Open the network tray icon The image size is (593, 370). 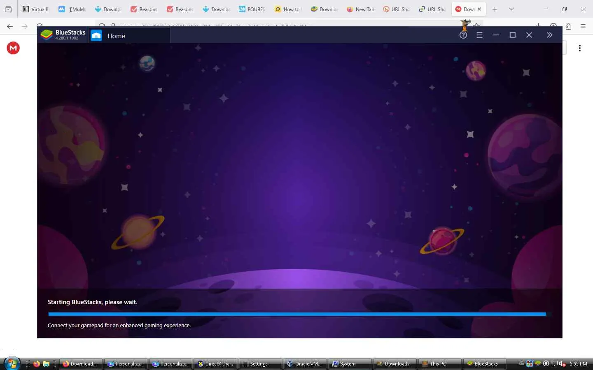(554, 363)
